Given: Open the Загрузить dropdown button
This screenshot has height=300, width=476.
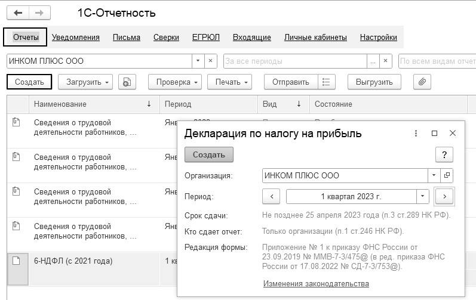Looking at the screenshot, I should (x=85, y=82).
